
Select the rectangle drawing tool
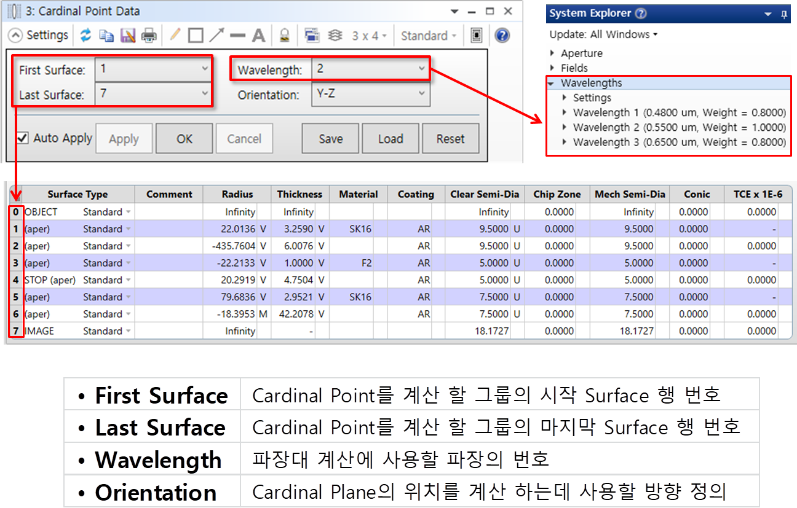(x=196, y=36)
